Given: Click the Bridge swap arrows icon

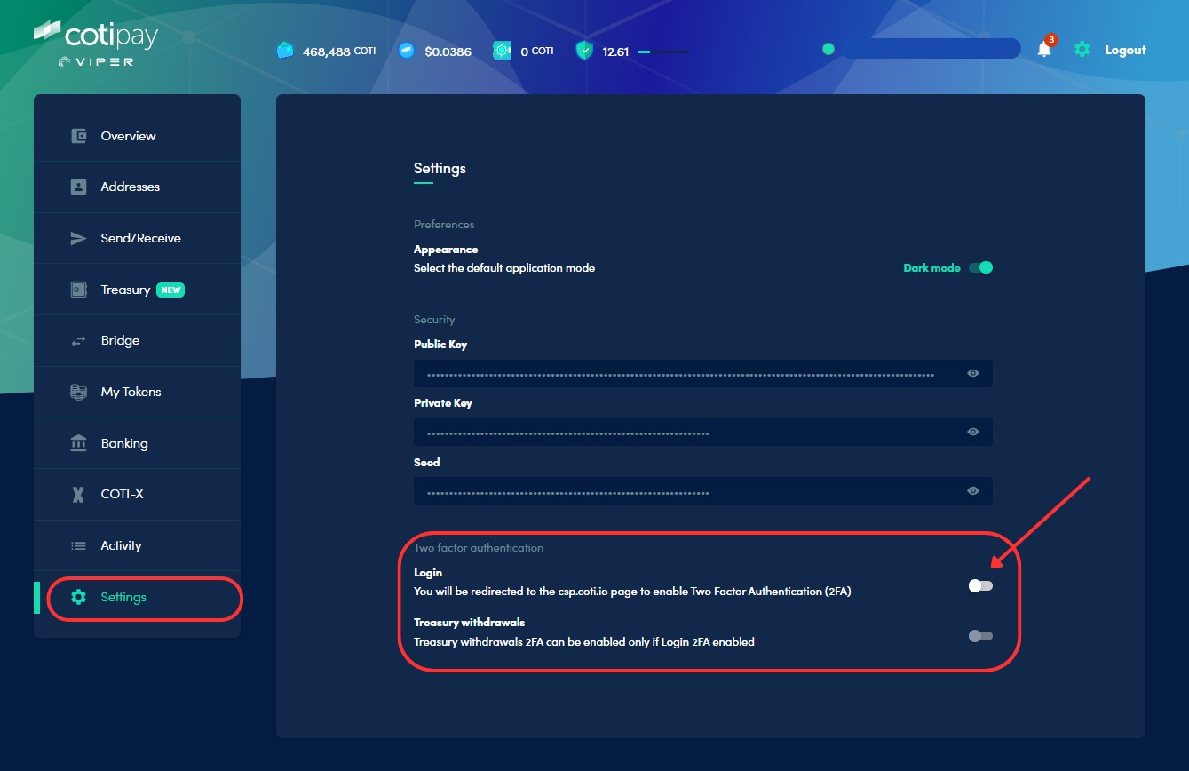Looking at the screenshot, I should 78,340.
